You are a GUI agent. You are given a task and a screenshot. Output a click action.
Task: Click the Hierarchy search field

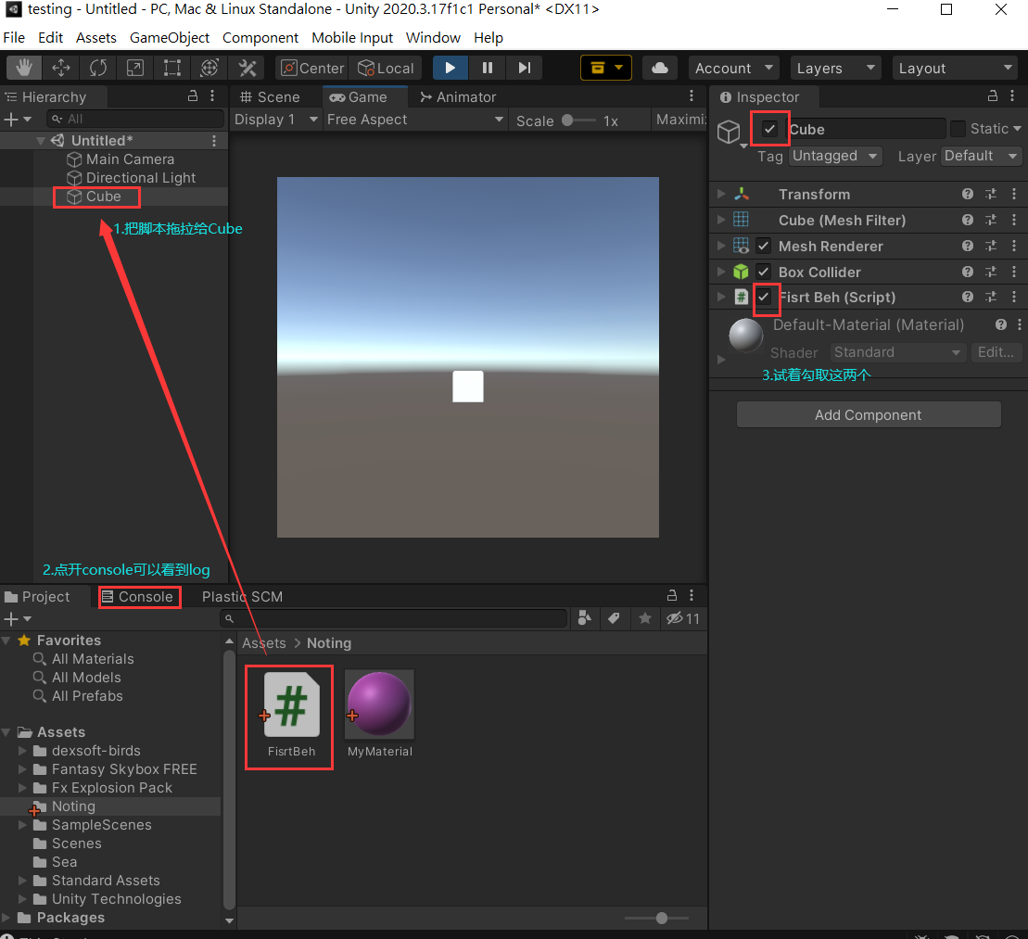(135, 119)
